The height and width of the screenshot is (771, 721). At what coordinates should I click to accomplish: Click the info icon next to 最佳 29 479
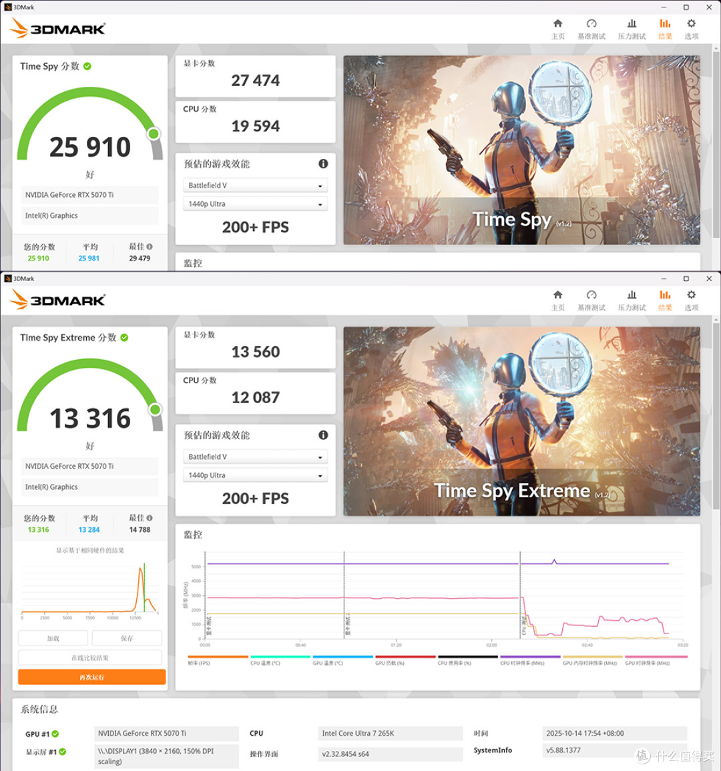[x=150, y=247]
